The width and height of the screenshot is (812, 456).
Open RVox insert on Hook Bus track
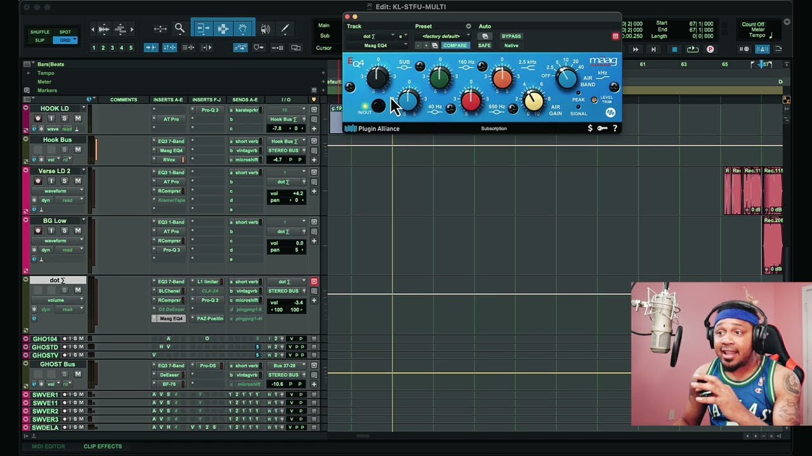click(169, 160)
